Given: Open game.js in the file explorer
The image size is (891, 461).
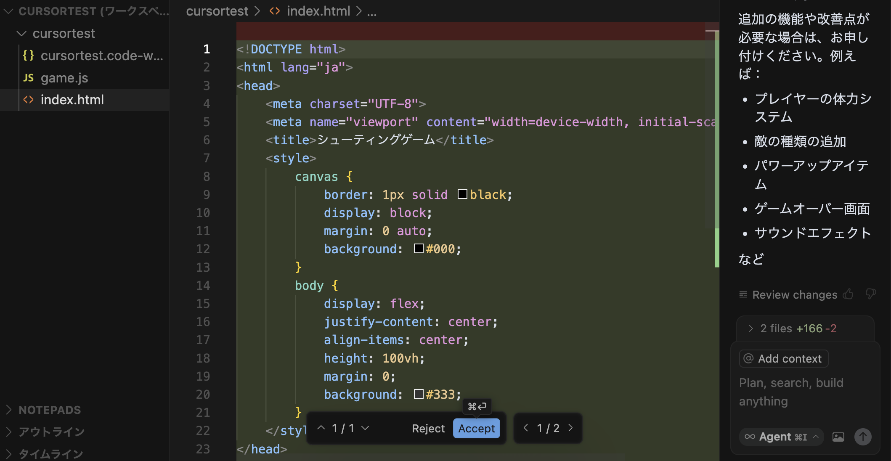Looking at the screenshot, I should [64, 78].
